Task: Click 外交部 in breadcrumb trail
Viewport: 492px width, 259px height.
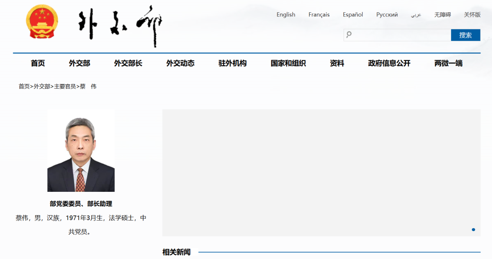Action: pos(42,86)
